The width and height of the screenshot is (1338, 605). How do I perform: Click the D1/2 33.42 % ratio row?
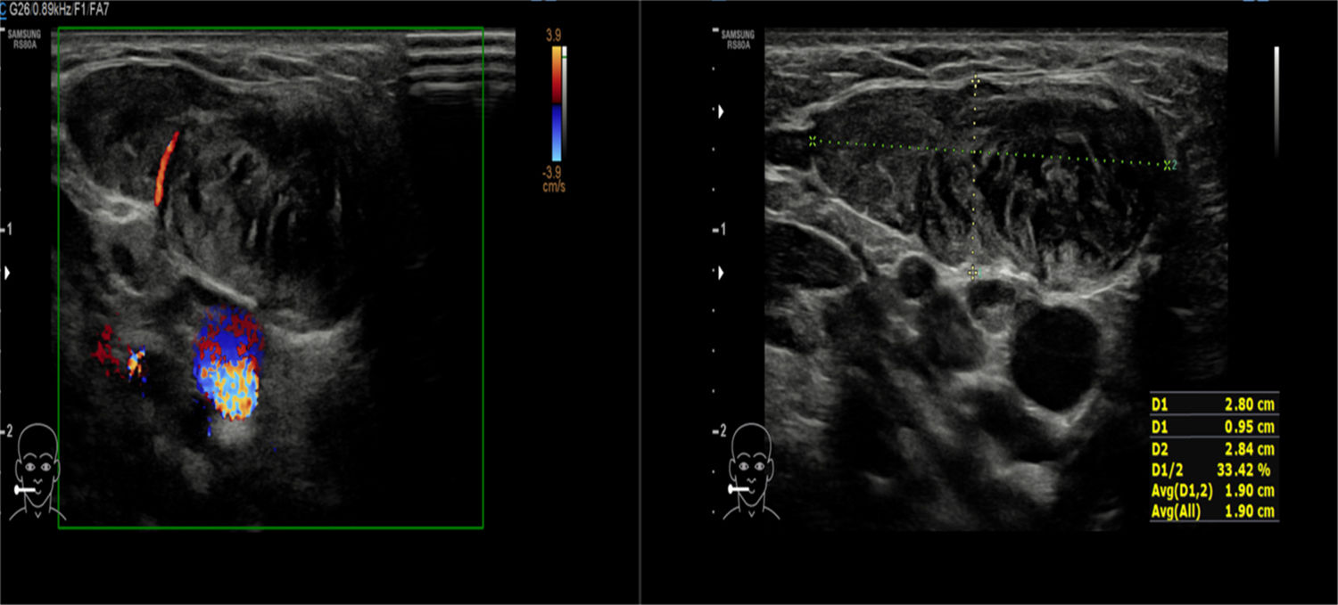click(x=1214, y=470)
